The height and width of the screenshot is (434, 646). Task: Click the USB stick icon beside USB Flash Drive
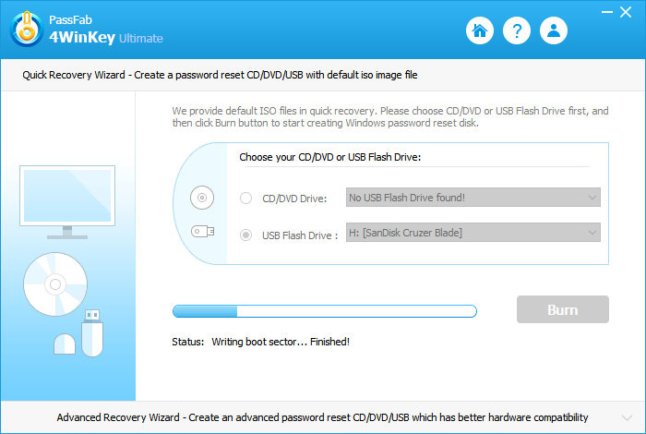(202, 231)
